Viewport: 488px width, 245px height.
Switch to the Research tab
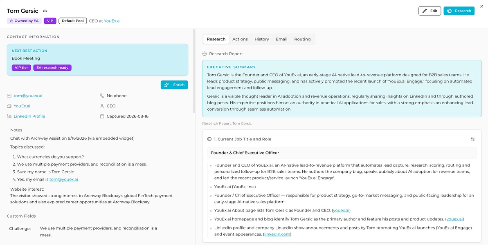tap(216, 39)
